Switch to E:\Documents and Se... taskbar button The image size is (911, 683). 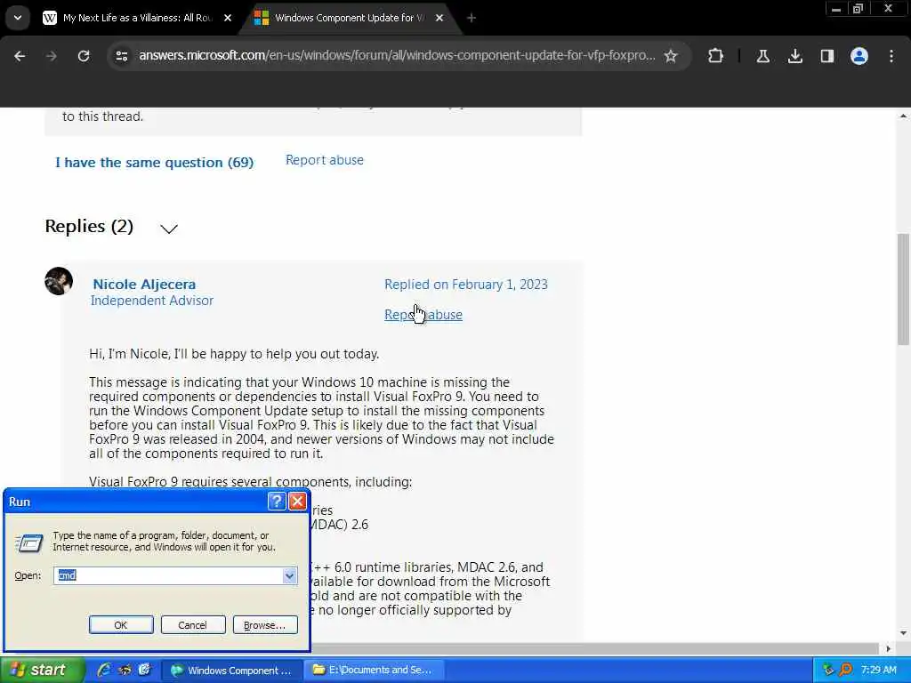[x=375, y=671]
